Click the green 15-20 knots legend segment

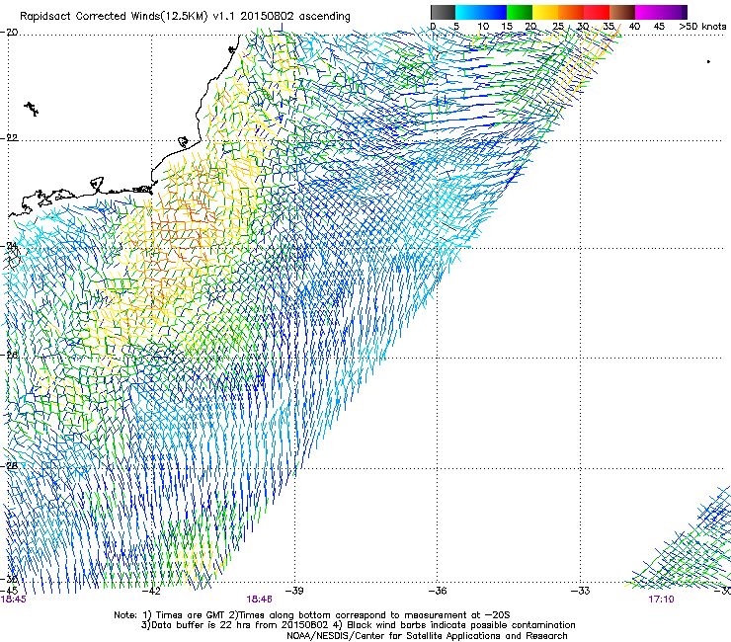520,12
